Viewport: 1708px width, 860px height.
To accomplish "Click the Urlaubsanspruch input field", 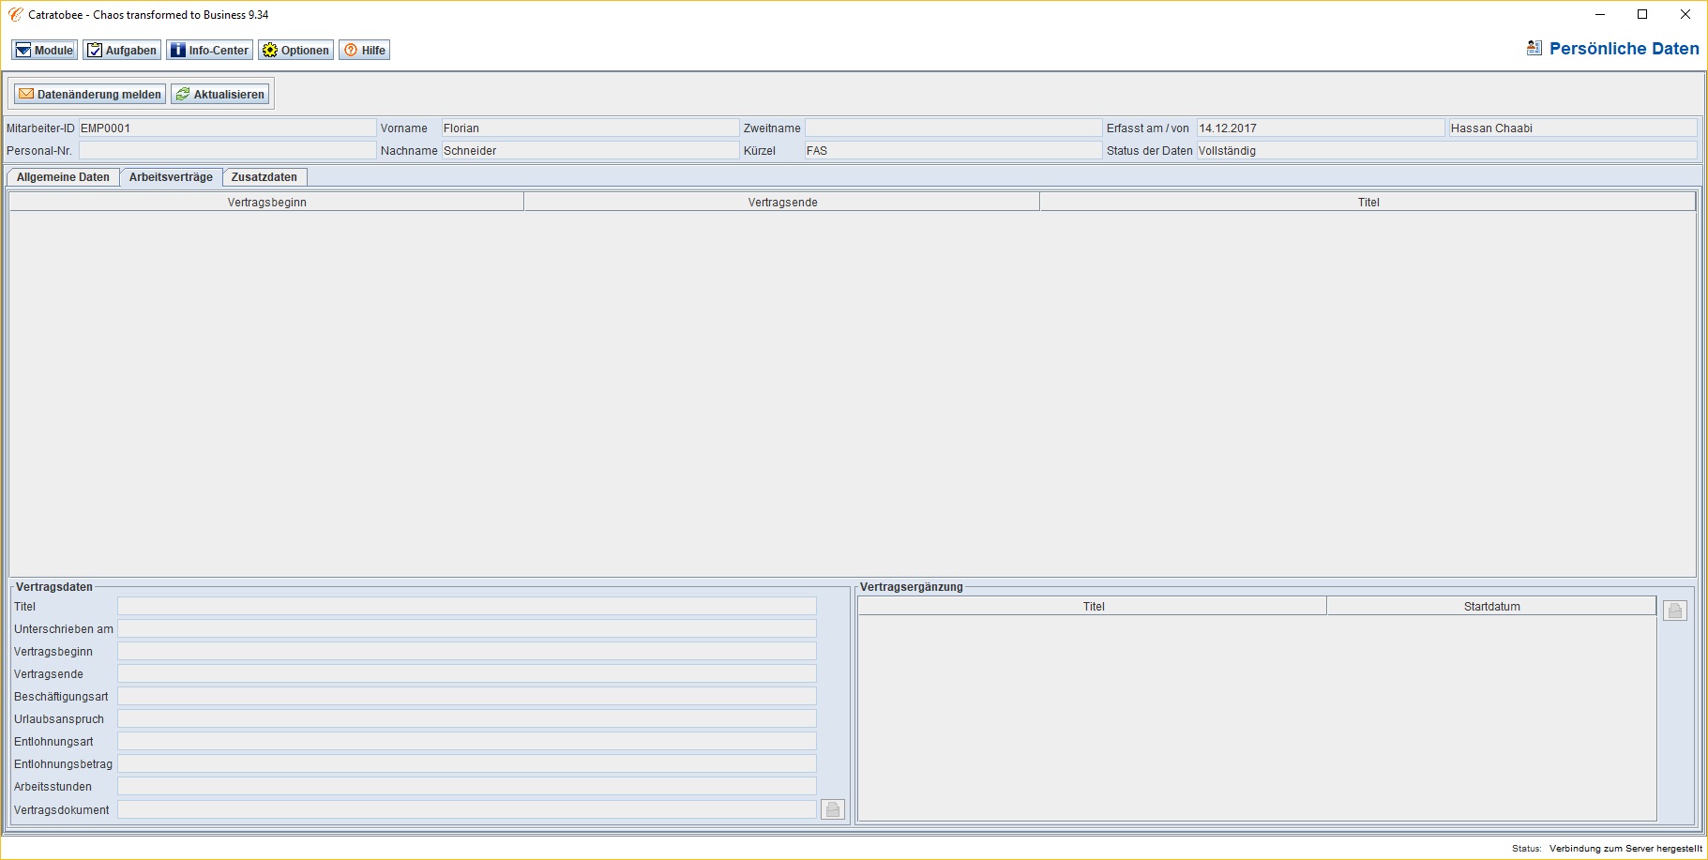I will point(466,719).
